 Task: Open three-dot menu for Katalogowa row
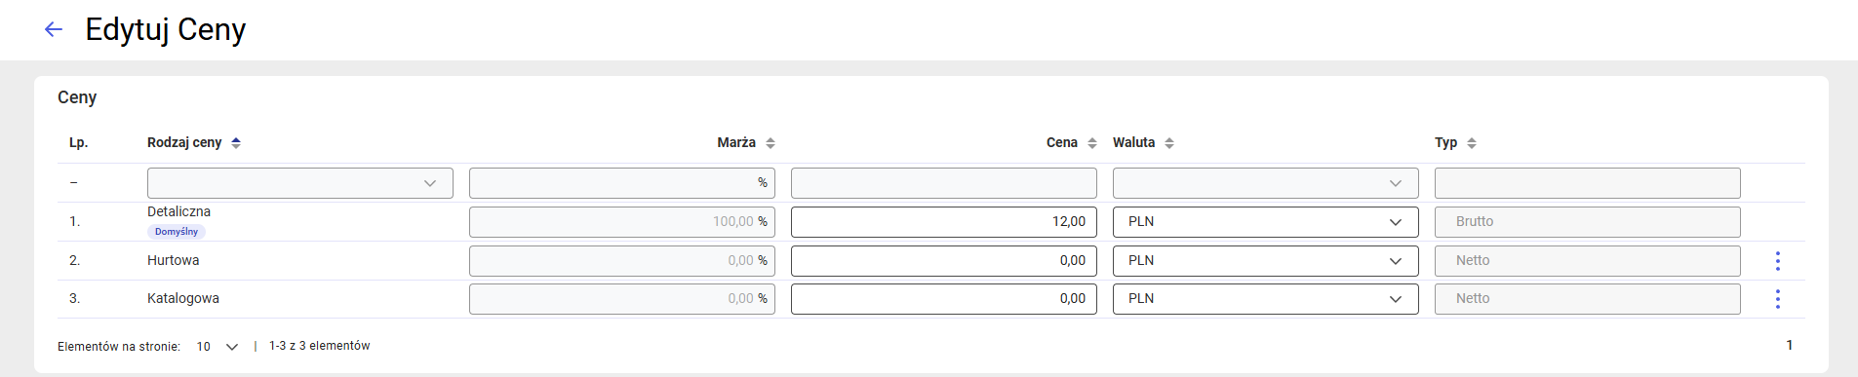coord(1778,299)
